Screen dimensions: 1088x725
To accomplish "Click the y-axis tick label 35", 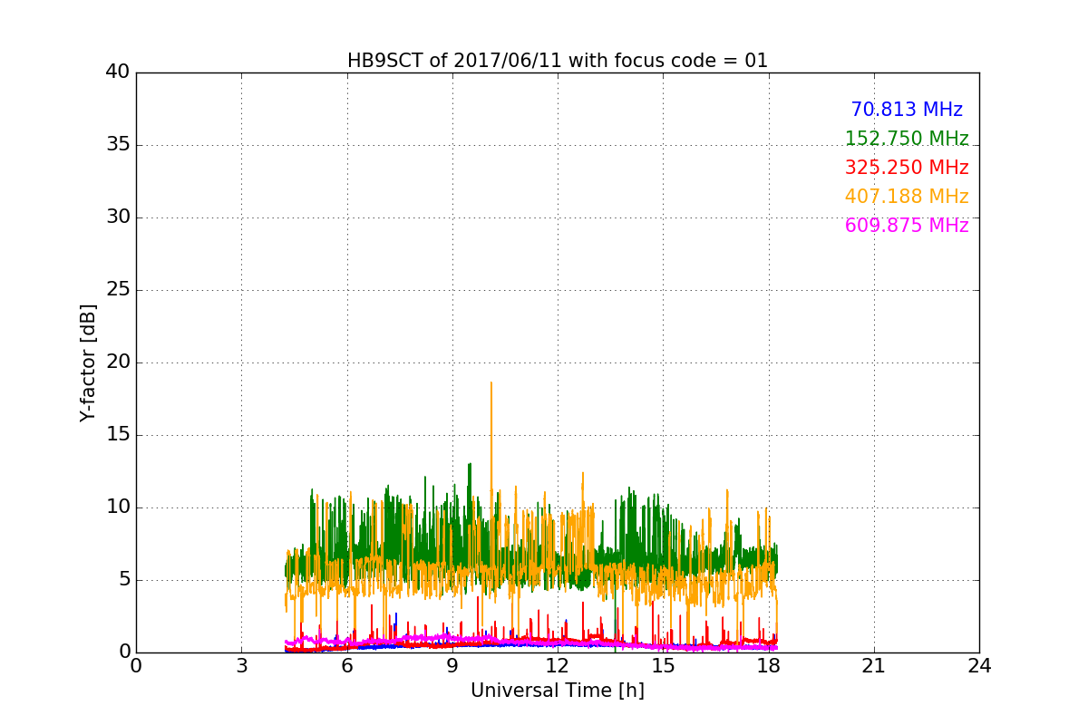I will [x=118, y=145].
